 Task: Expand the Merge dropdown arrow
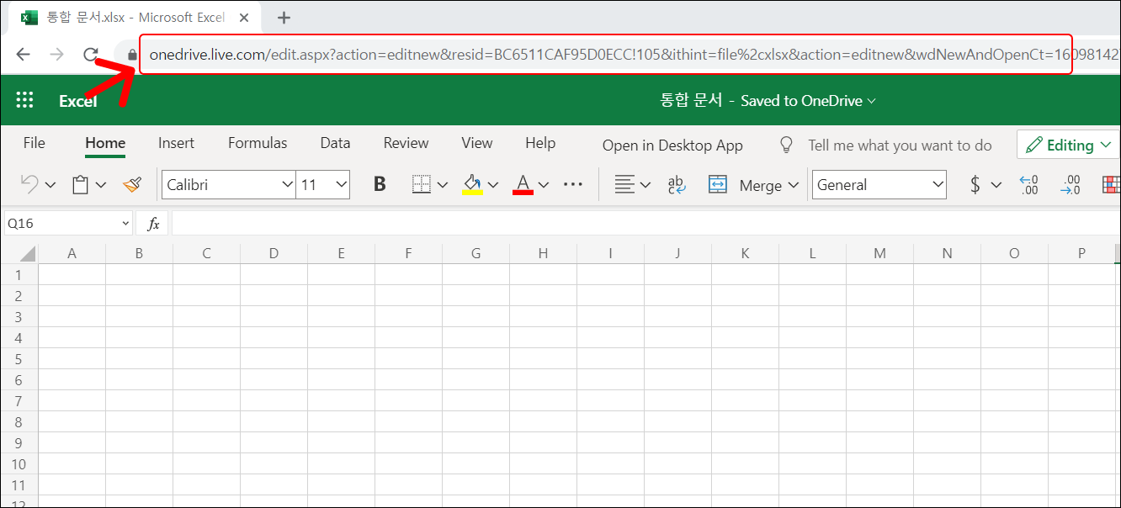tap(793, 185)
